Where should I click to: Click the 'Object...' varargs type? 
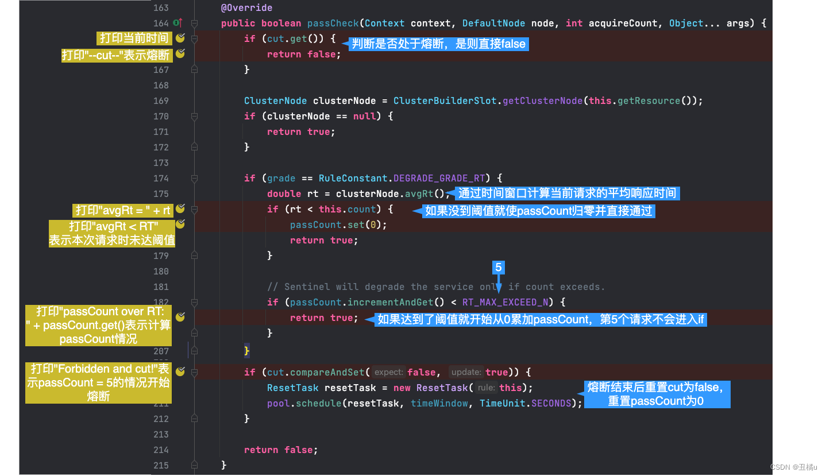695,24
